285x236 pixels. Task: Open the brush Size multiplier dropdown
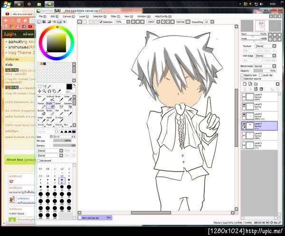(x=51, y=136)
